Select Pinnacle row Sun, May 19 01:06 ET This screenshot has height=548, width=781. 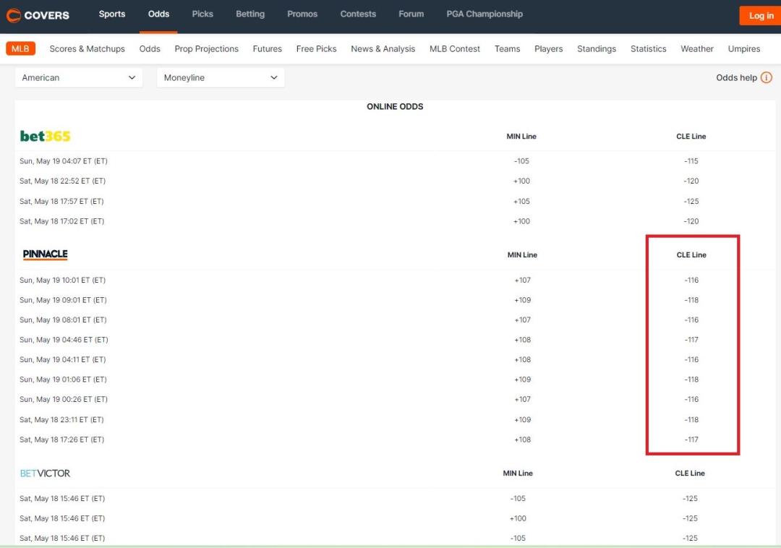[x=395, y=380]
